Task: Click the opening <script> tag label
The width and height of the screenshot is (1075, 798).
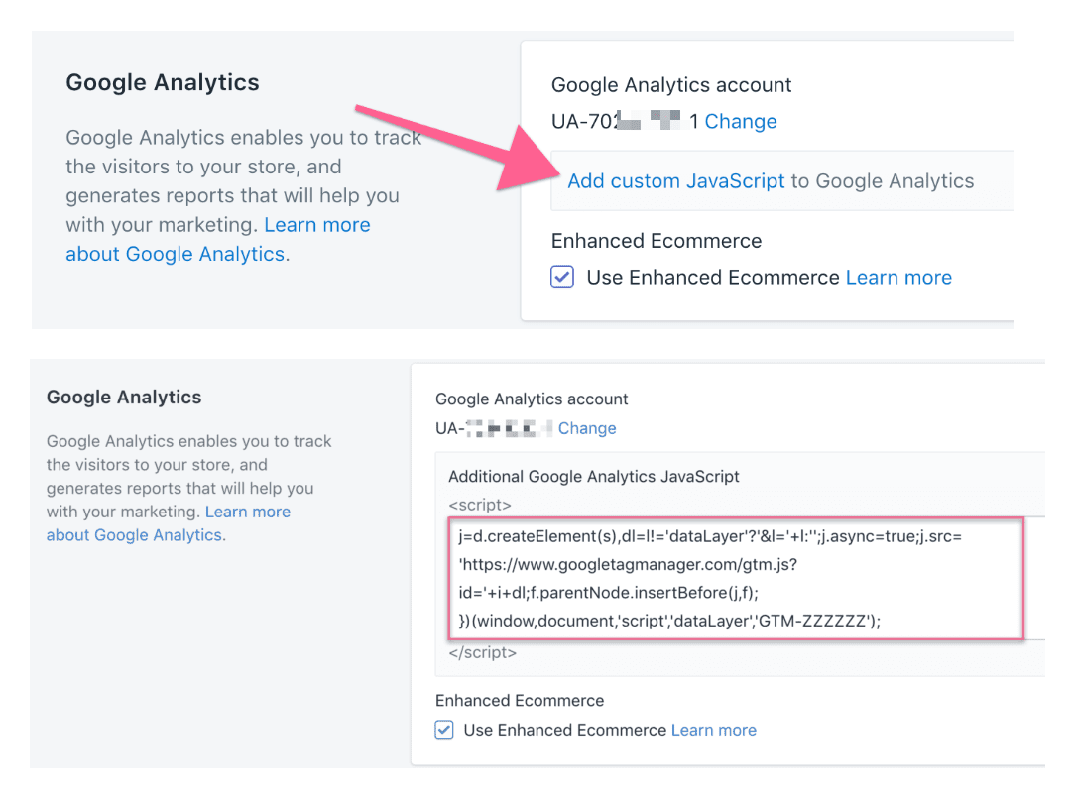Action: (x=480, y=505)
